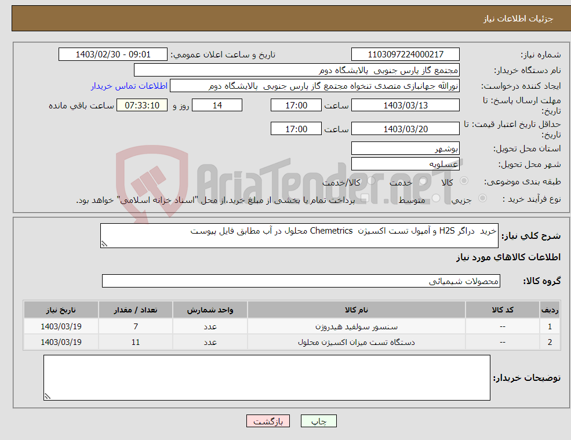Click the buyer organization name field
The height and width of the screenshot is (440, 571).
(x=297, y=70)
